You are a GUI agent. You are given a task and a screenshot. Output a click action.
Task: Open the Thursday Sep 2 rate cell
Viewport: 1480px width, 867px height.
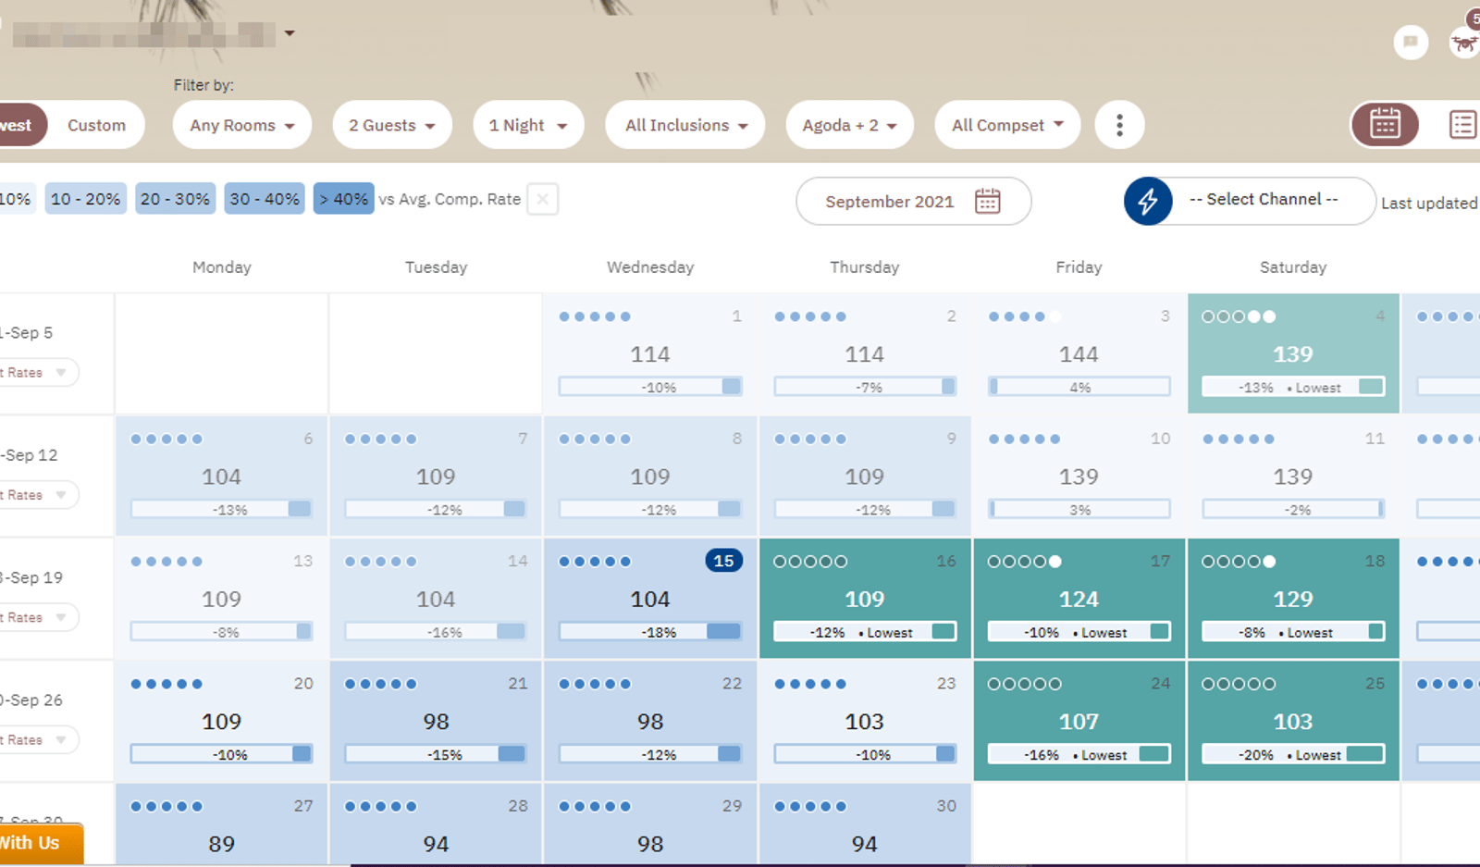click(x=864, y=353)
